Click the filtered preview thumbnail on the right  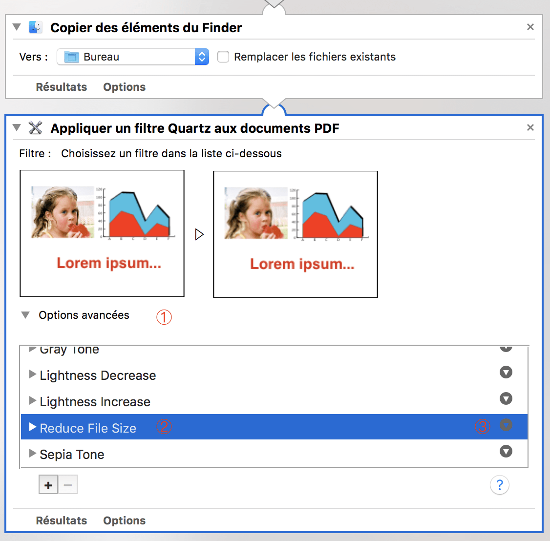[296, 234]
